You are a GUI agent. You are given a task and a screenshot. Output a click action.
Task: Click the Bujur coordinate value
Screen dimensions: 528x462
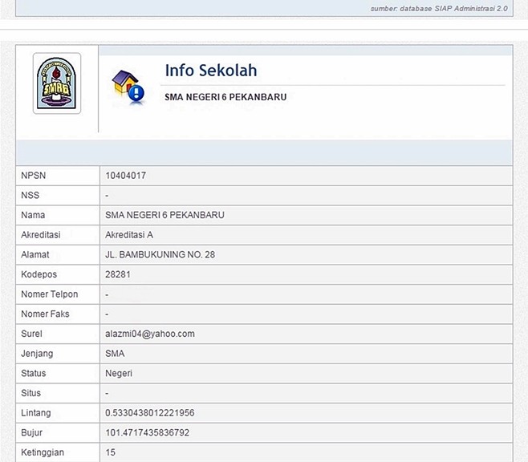[x=147, y=433]
